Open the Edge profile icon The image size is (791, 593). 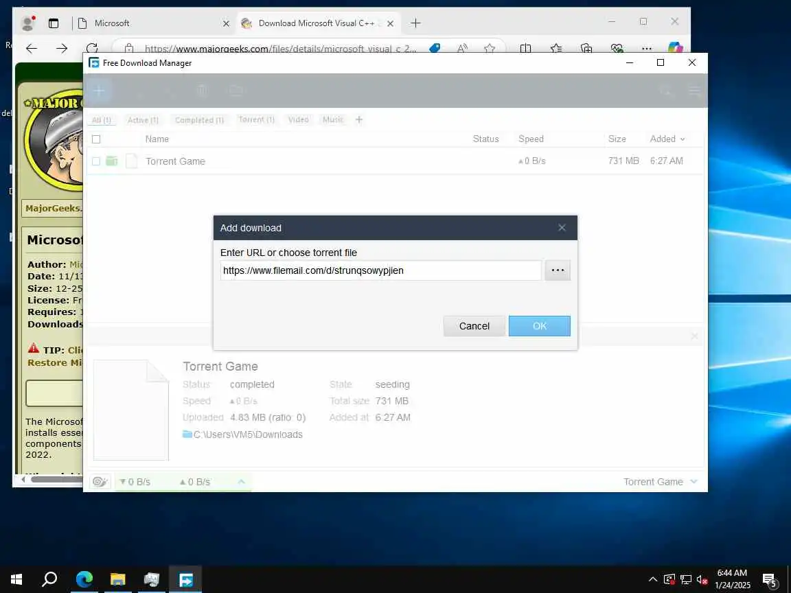(x=27, y=23)
